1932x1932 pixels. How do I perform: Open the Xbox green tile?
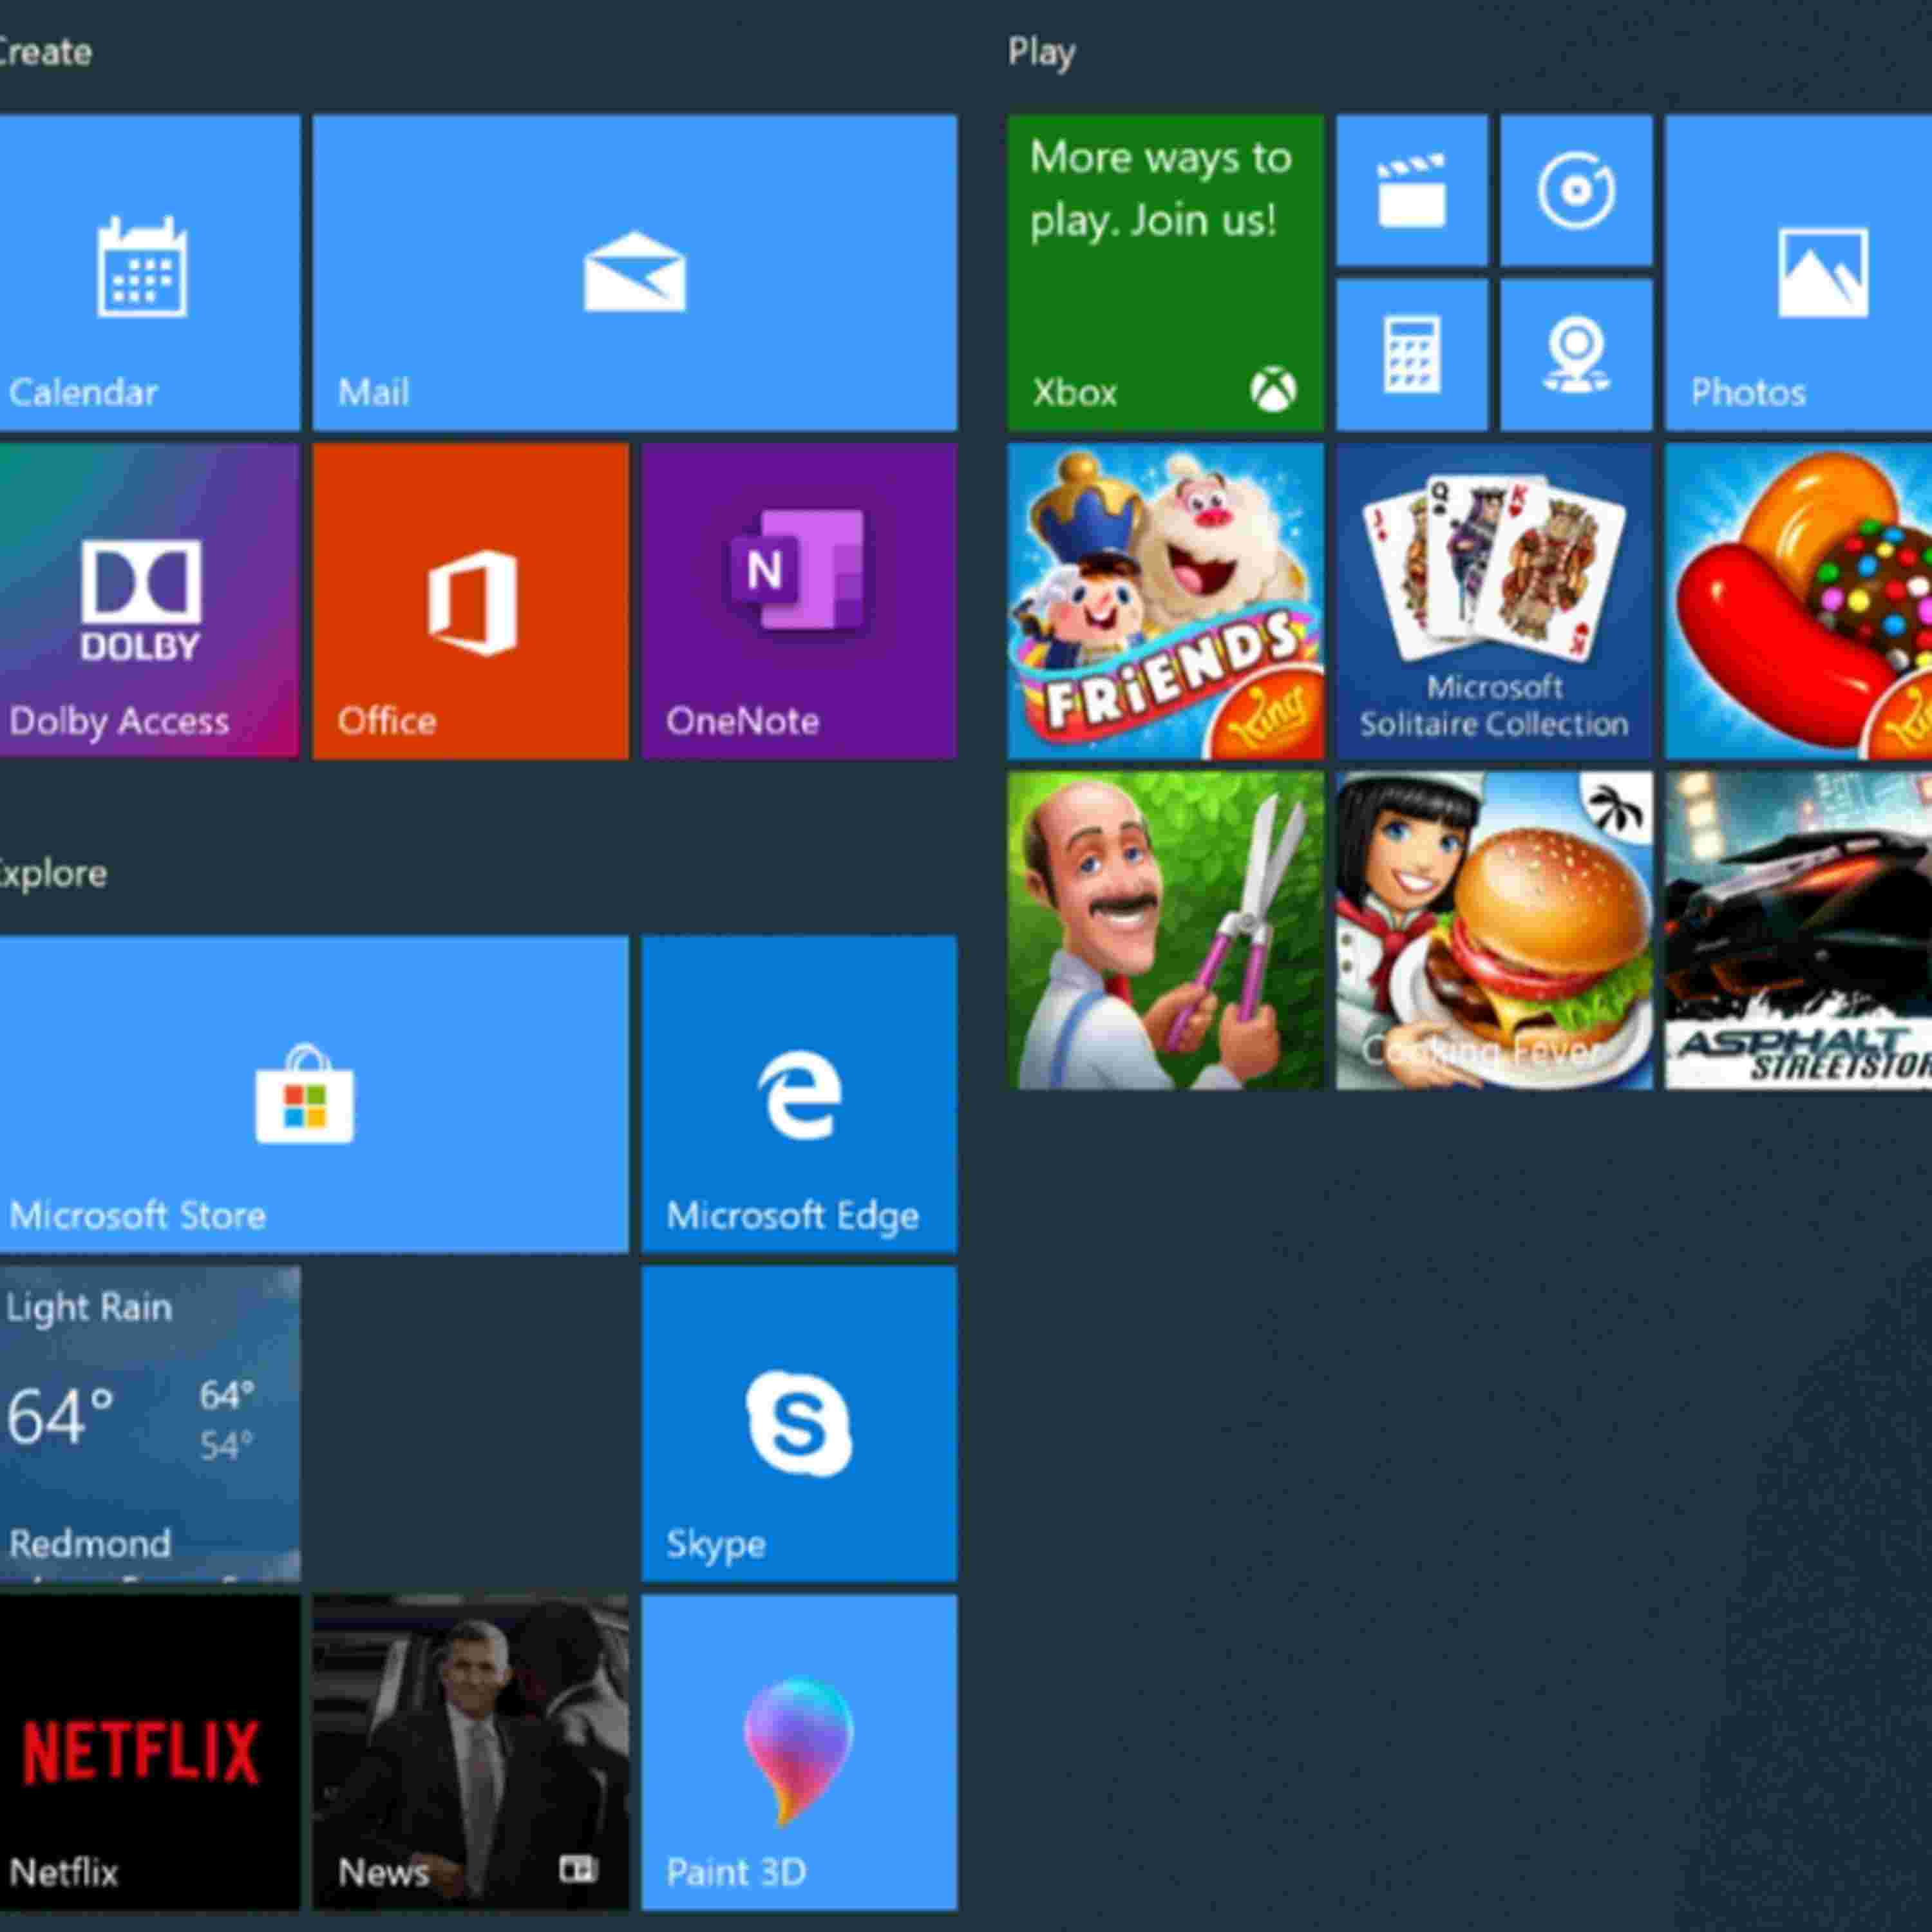tap(1165, 272)
